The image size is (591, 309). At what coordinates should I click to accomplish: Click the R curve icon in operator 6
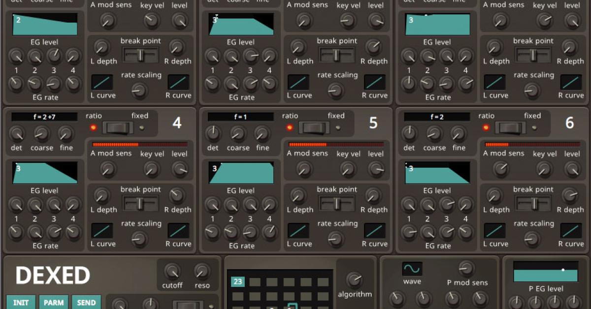[571, 230]
